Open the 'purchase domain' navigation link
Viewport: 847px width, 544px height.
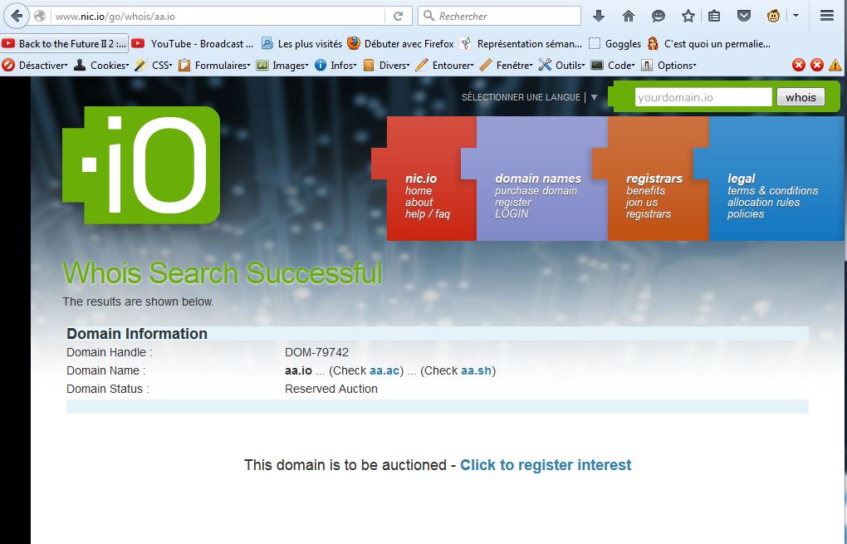(536, 190)
